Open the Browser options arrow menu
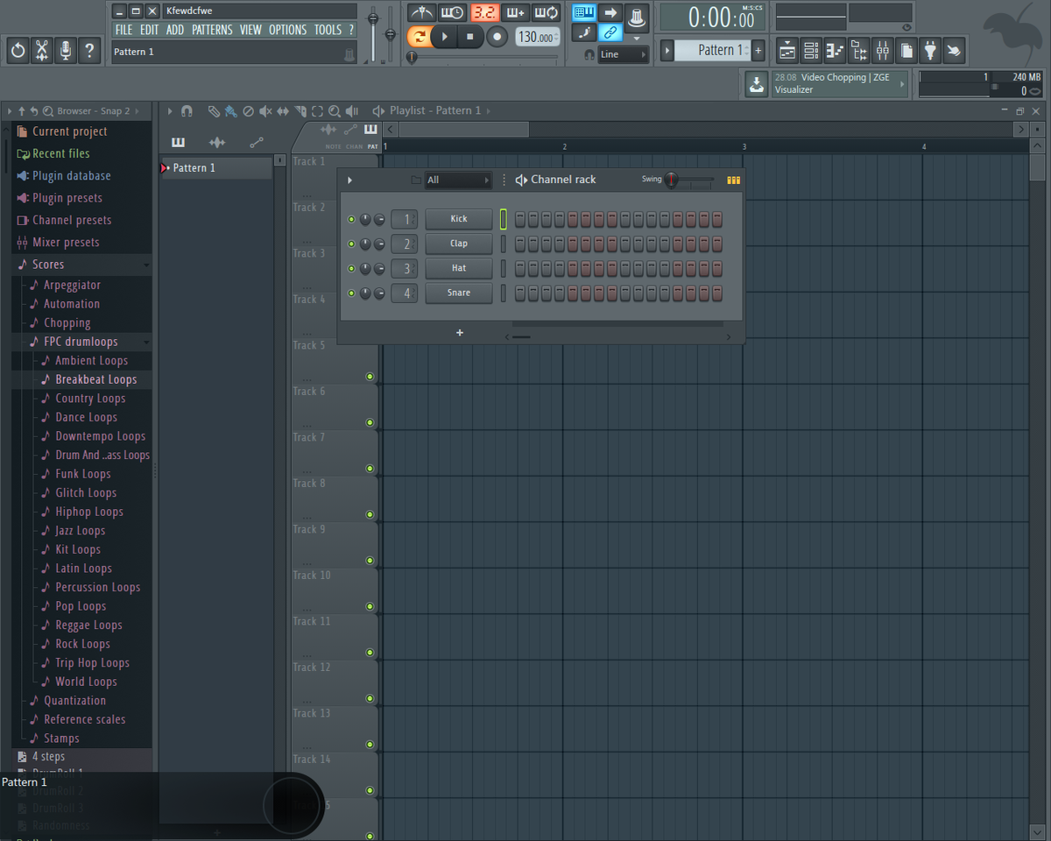This screenshot has height=841, width=1051. click(x=9, y=111)
